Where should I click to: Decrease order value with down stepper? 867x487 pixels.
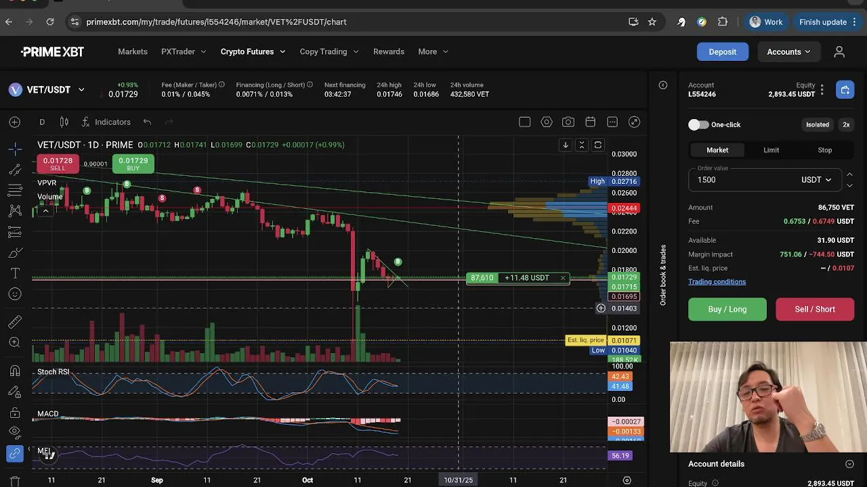849,185
